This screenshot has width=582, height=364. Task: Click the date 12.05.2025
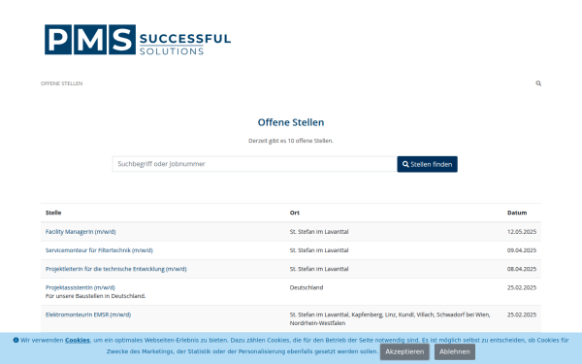(x=522, y=232)
